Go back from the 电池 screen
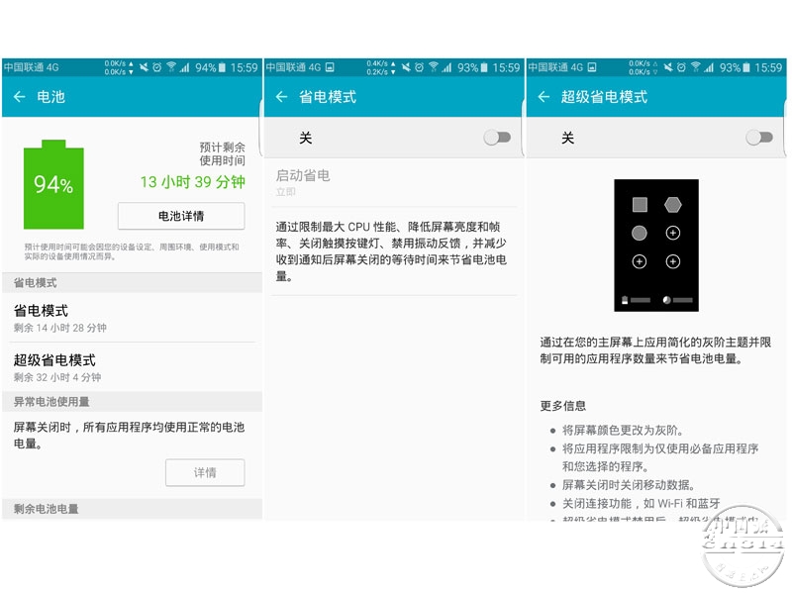 19,96
